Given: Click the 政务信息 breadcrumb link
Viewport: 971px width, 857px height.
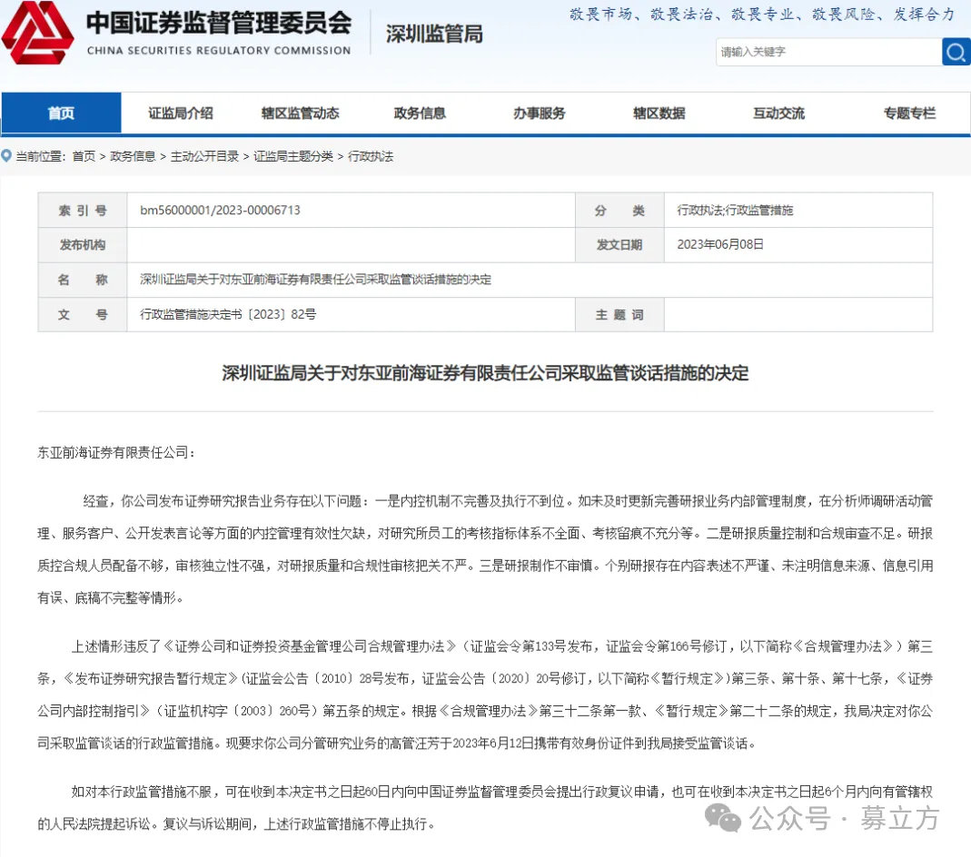Looking at the screenshot, I should click(x=133, y=157).
